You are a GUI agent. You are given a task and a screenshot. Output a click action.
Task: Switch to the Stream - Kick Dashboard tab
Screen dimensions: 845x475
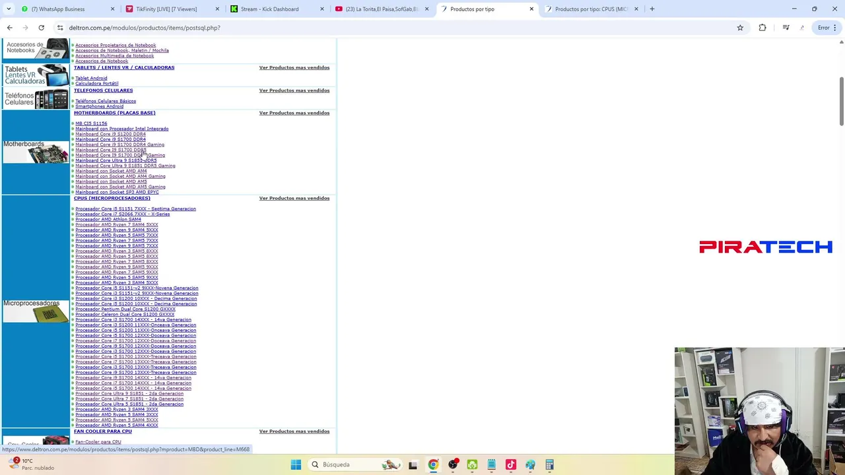(x=269, y=9)
